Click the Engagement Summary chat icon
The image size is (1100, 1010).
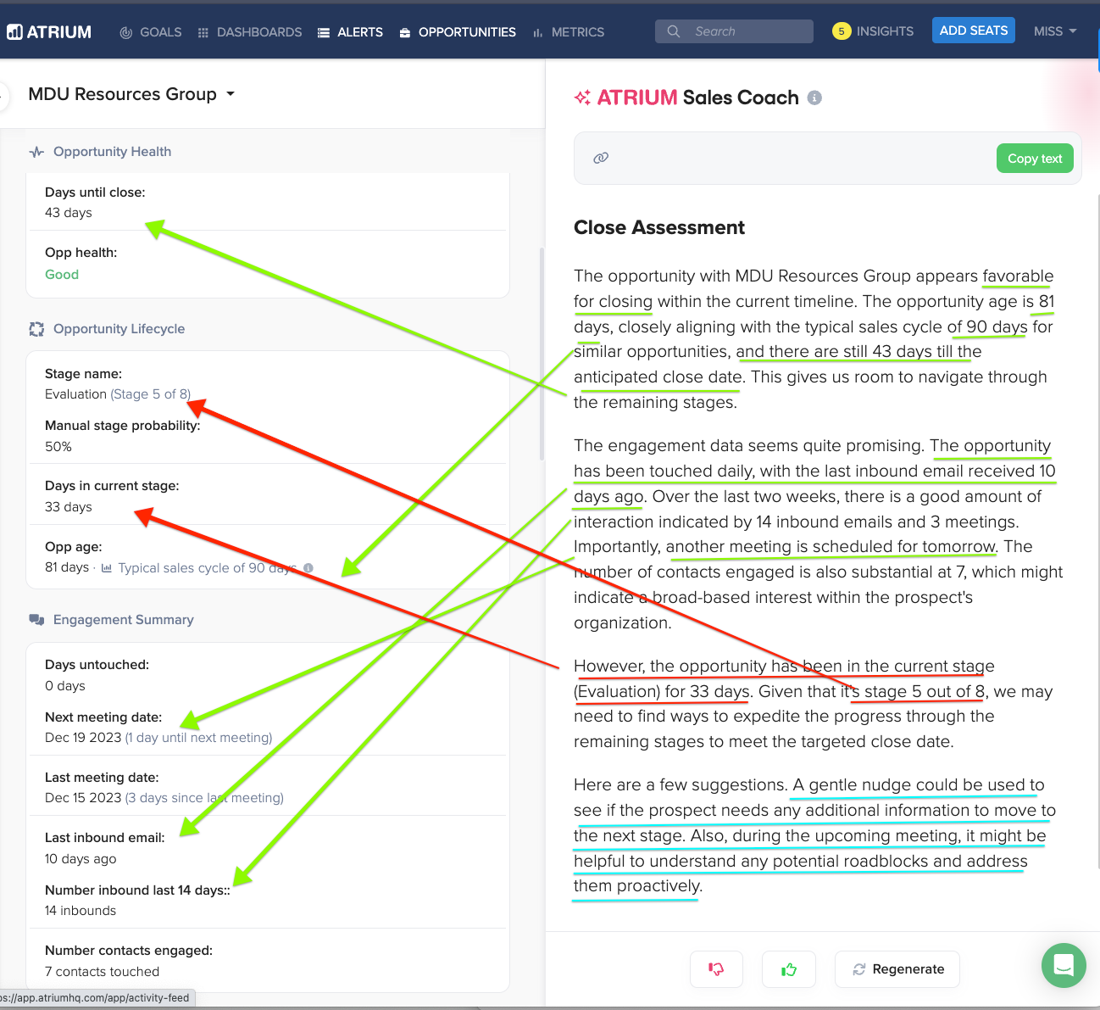click(x=36, y=620)
